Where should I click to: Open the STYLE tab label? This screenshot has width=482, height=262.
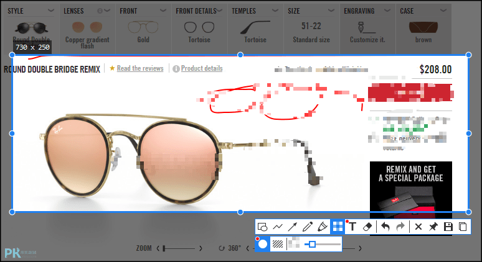pos(16,11)
